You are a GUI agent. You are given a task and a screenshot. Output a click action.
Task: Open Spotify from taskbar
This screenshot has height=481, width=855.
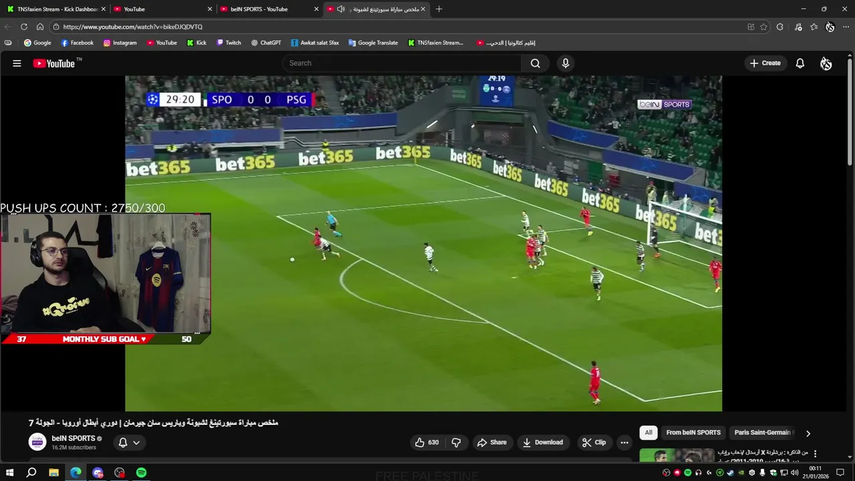[x=142, y=472]
